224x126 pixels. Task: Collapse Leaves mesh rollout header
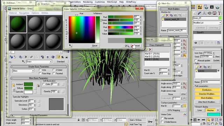click(174, 36)
